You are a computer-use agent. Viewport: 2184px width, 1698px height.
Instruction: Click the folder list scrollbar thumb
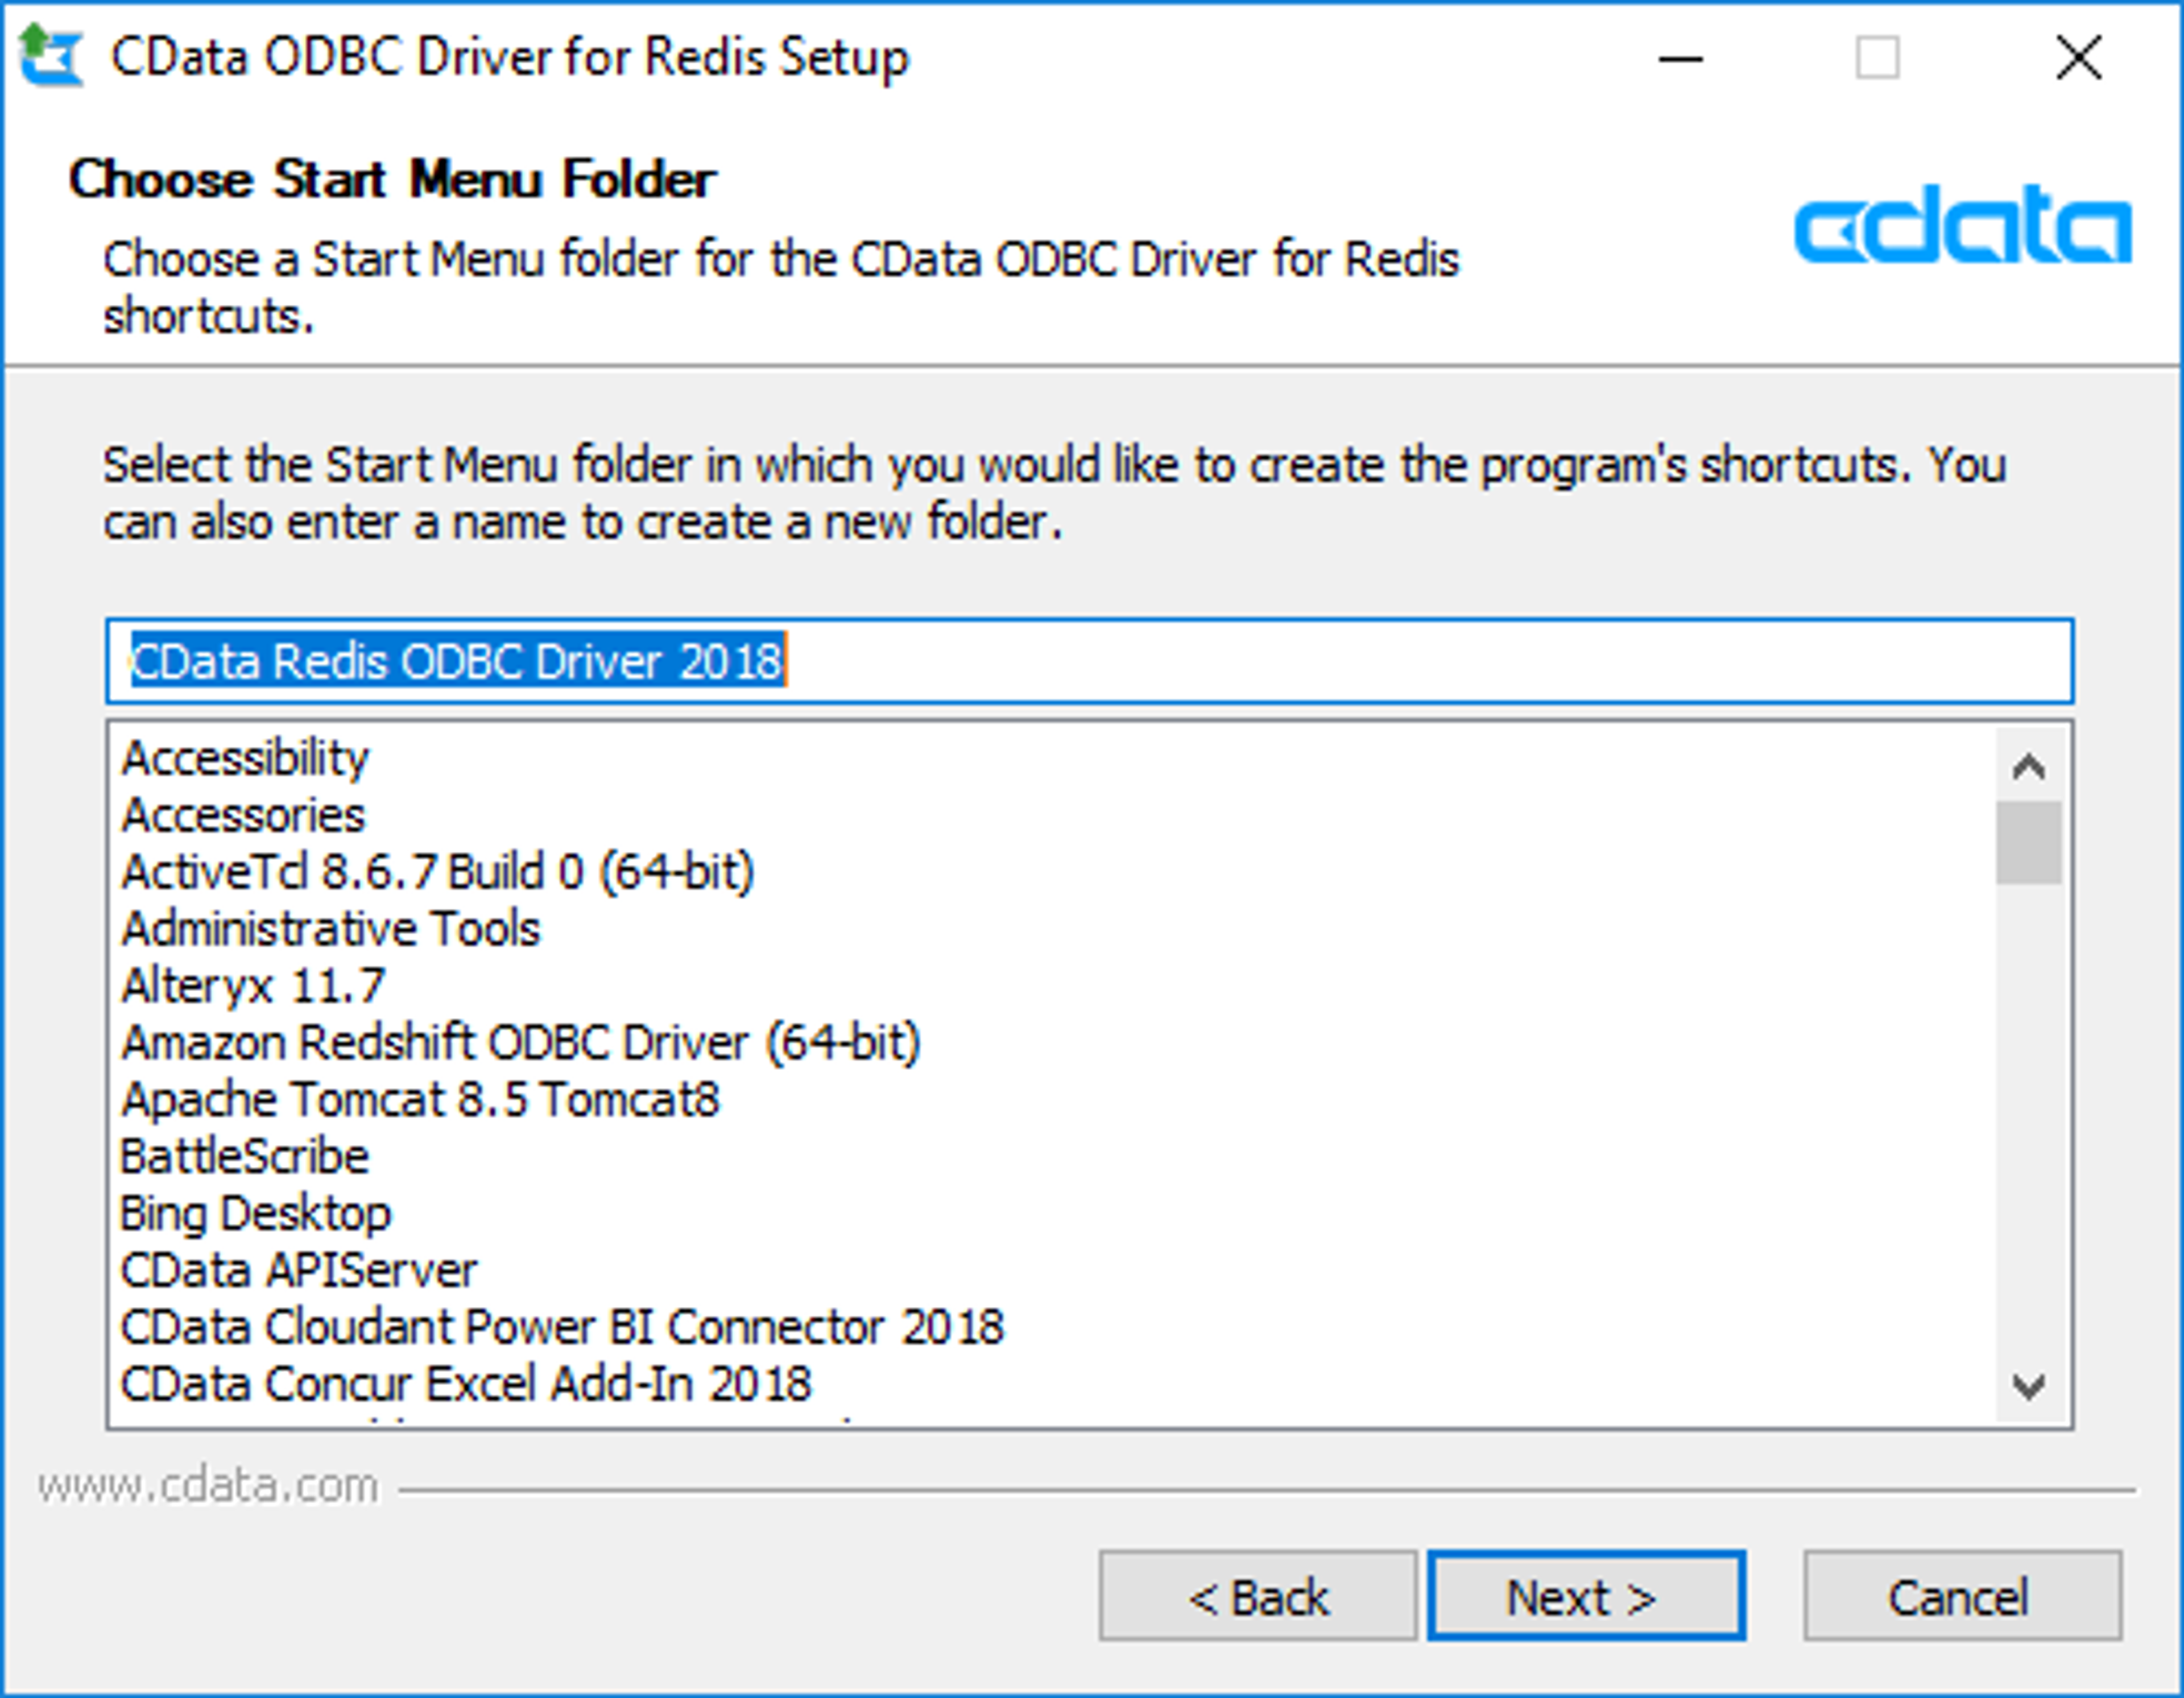pos(2028,842)
